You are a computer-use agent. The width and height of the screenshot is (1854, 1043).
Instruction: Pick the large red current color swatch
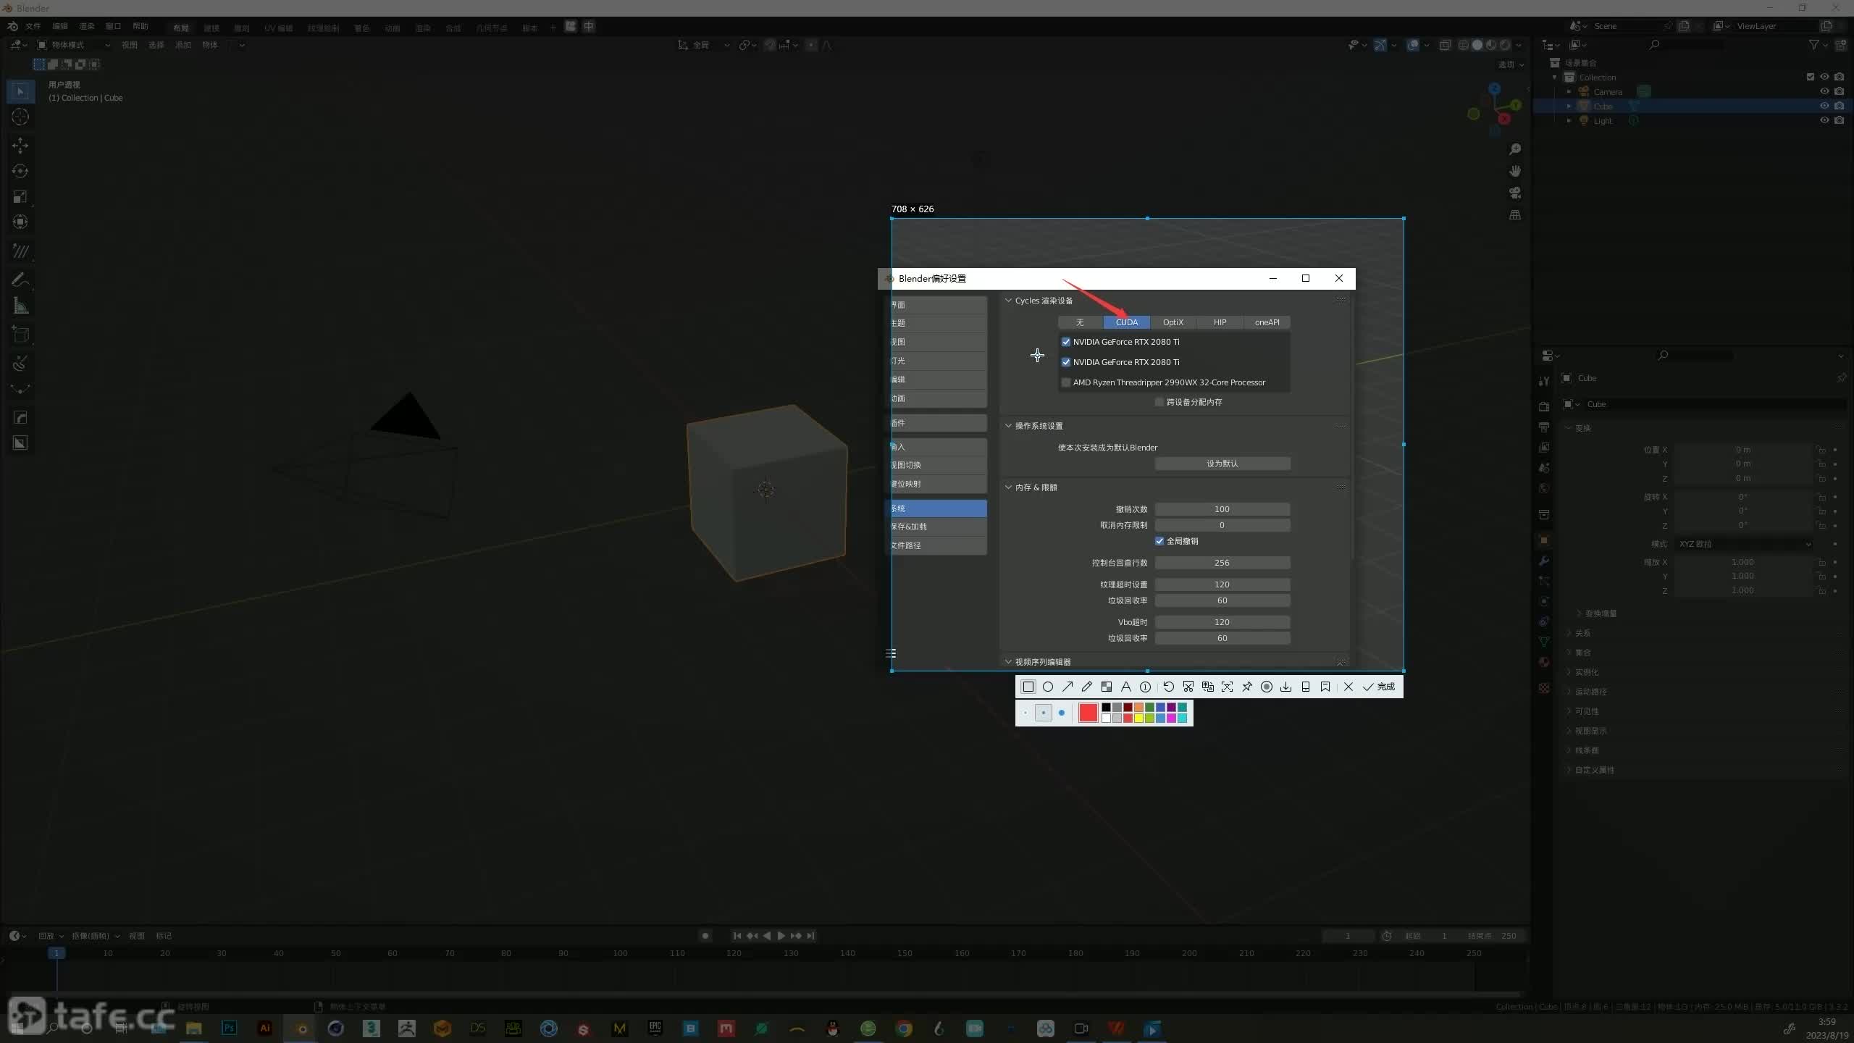point(1088,713)
